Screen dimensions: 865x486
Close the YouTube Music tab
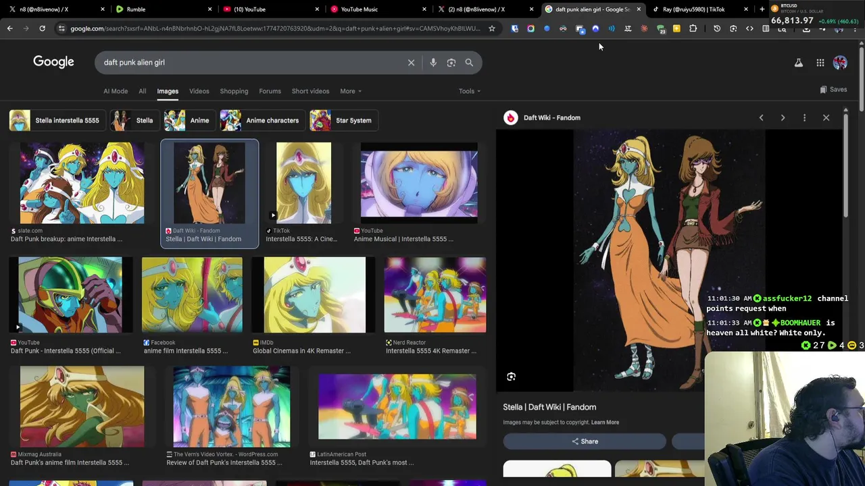(x=424, y=9)
